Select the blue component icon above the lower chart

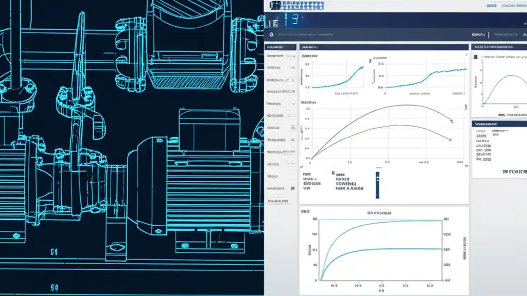(x=377, y=186)
